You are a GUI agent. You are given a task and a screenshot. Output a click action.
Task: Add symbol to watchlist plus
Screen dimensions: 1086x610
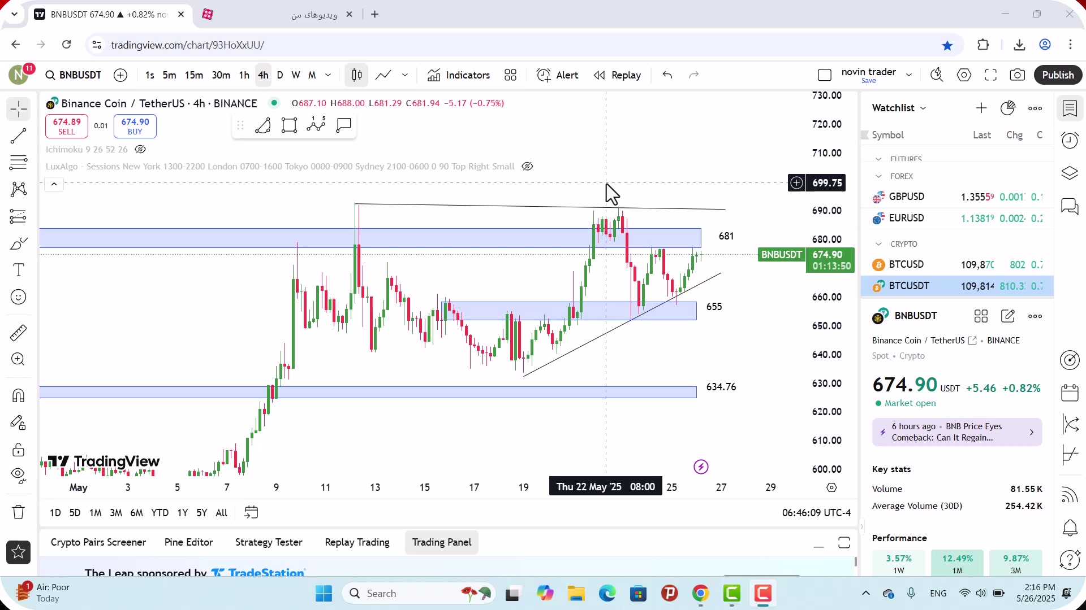(x=981, y=108)
